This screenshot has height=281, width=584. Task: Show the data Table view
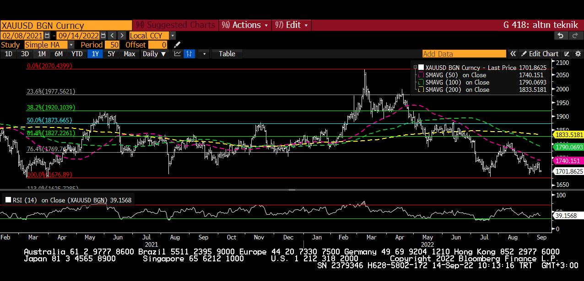click(227, 54)
